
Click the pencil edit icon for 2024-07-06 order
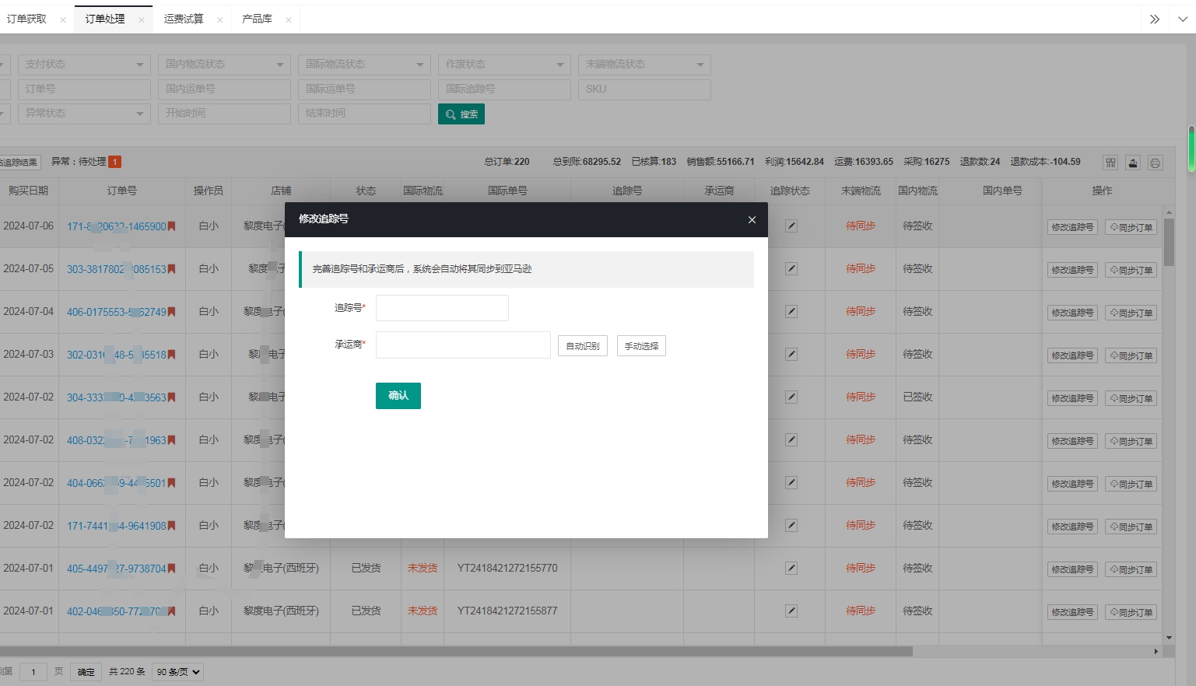(791, 226)
